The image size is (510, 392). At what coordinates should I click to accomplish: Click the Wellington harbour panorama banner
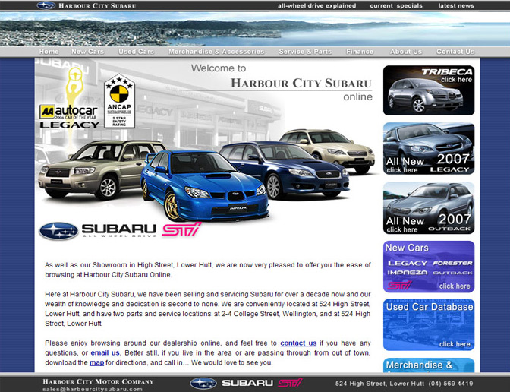(x=255, y=29)
